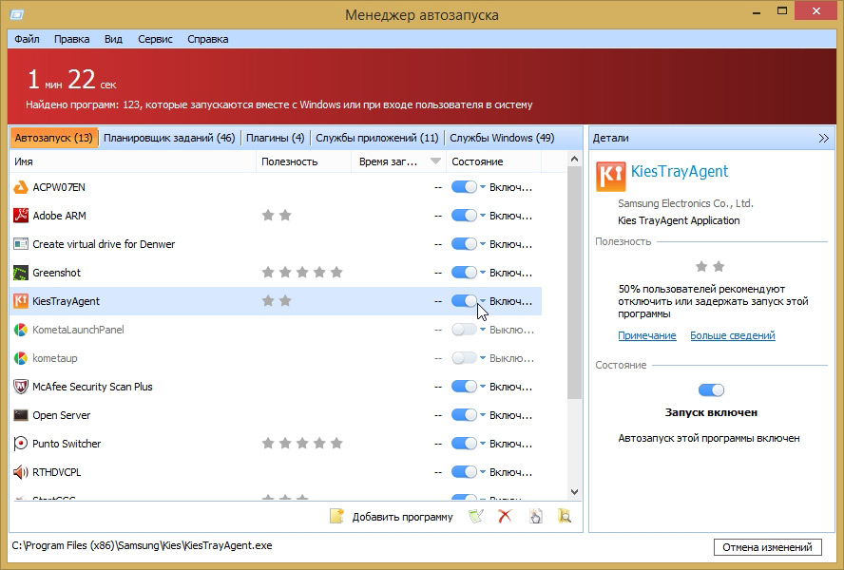Toggle the Punto Switcher autostart switch
This screenshot has height=570, width=844.
coord(464,444)
